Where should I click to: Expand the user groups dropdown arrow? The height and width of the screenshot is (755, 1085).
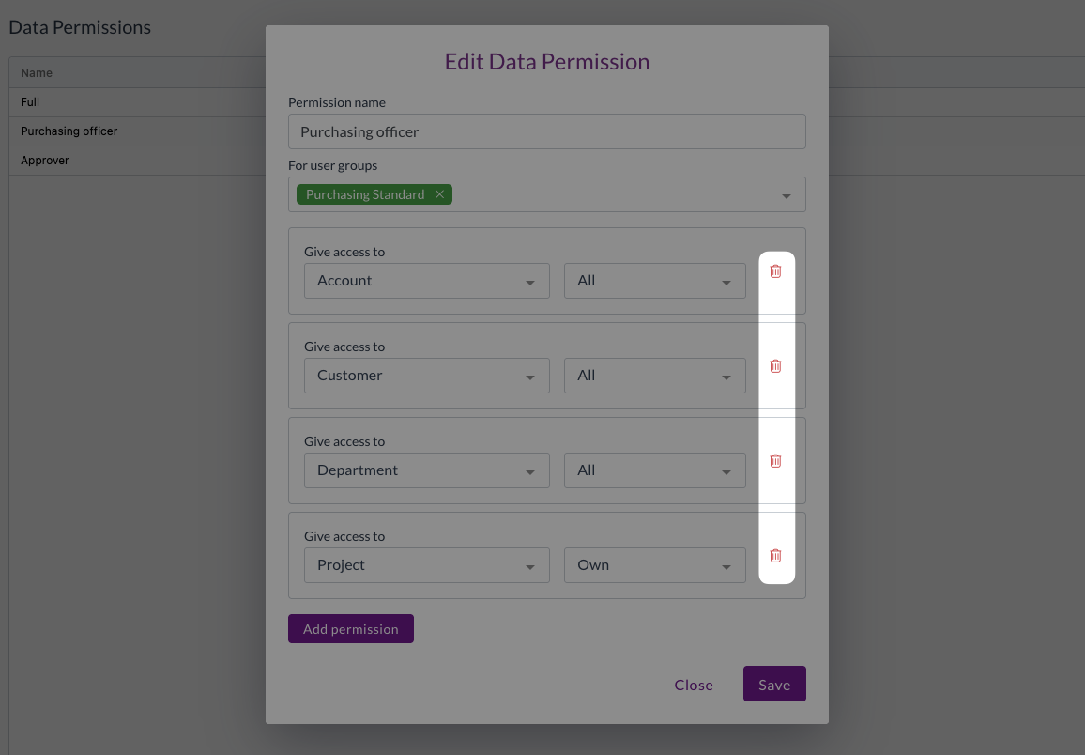(x=786, y=196)
